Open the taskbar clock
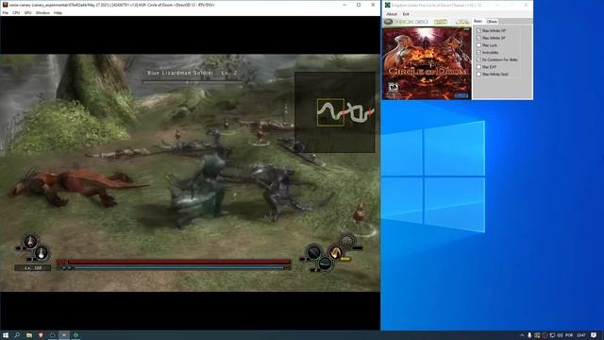Viewport: 604px width, 340px height. (x=581, y=335)
